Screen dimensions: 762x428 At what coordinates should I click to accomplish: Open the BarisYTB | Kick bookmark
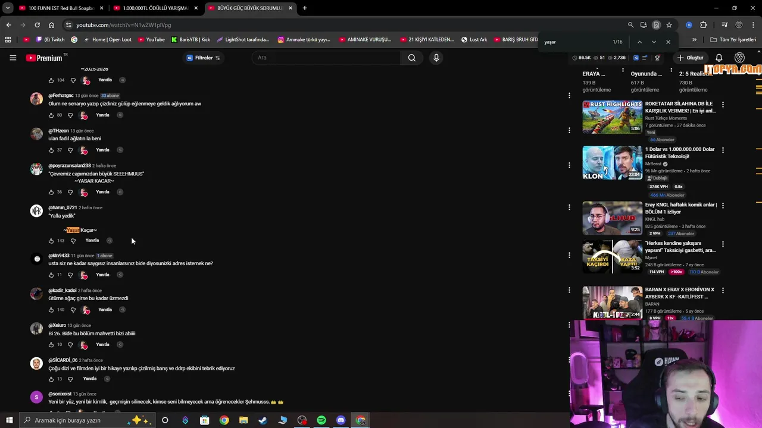(x=190, y=40)
